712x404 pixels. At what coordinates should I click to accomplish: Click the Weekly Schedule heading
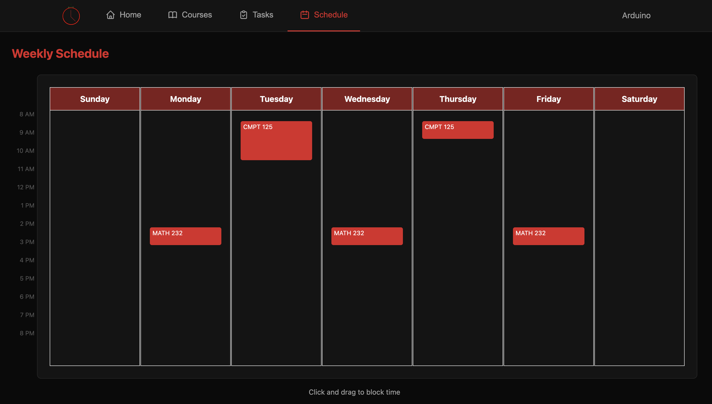(x=60, y=53)
